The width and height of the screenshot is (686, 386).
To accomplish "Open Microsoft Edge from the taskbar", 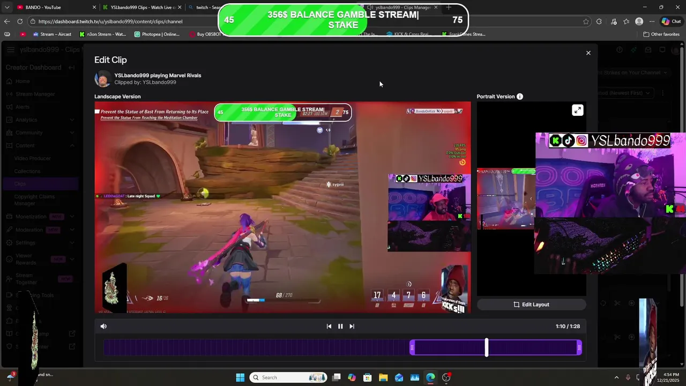I will click(x=430, y=377).
